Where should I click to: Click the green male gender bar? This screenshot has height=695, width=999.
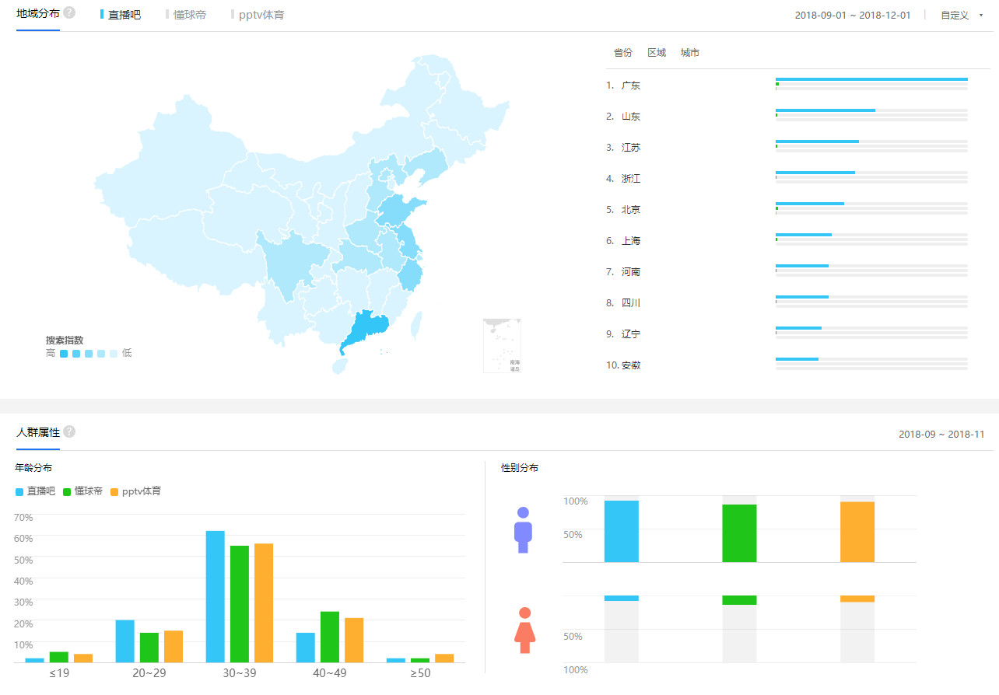point(739,533)
